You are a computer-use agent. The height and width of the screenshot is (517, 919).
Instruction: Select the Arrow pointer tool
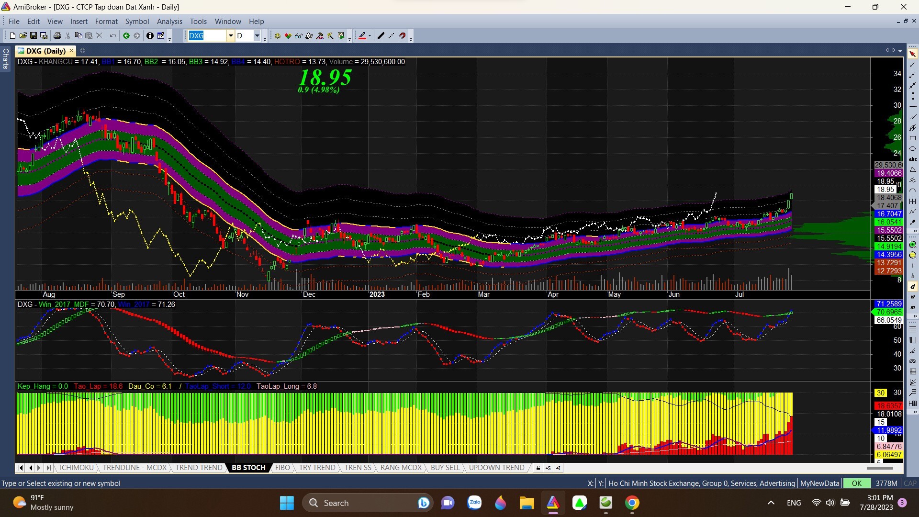913,54
